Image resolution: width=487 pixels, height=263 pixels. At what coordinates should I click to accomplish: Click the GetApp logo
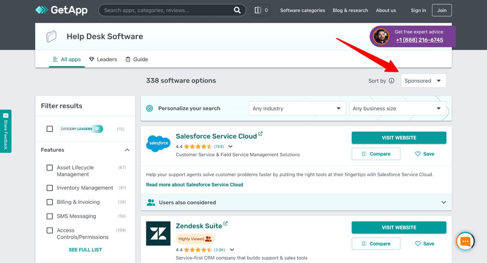click(x=61, y=10)
